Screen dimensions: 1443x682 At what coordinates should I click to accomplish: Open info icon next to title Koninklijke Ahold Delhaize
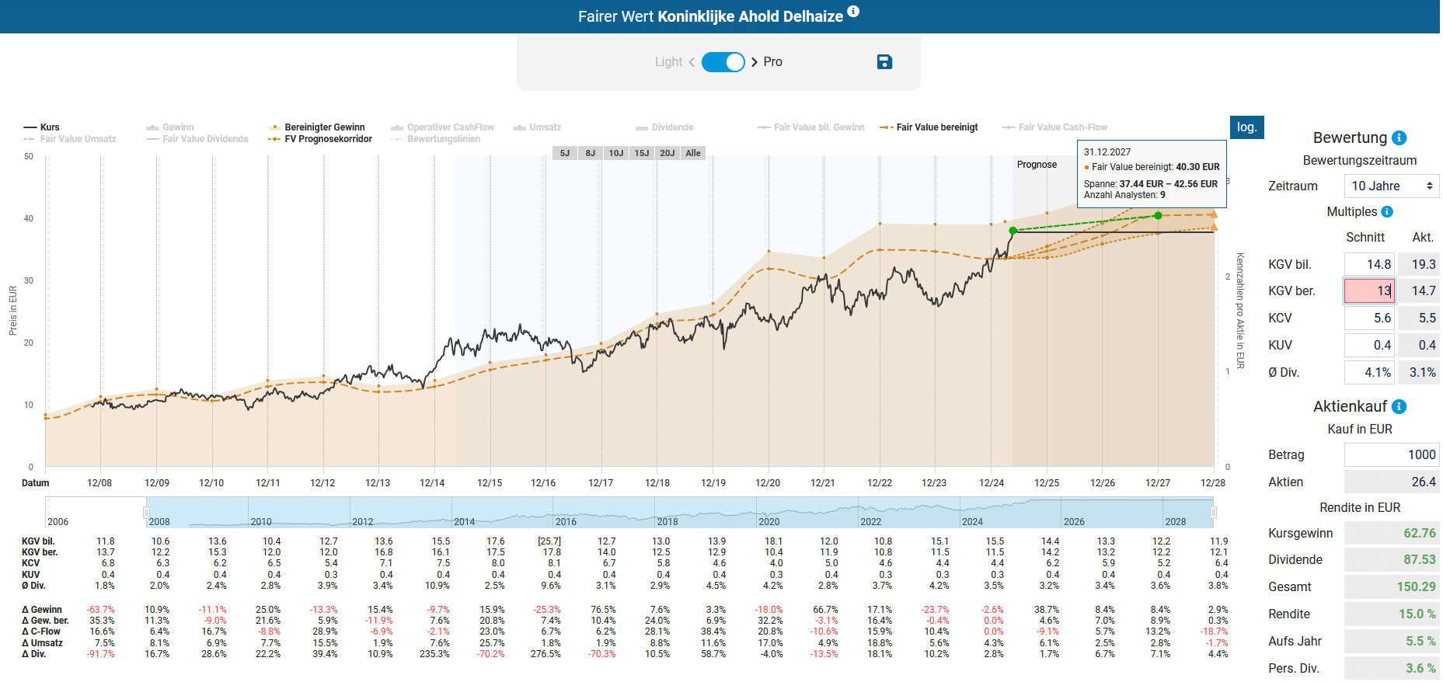(853, 11)
